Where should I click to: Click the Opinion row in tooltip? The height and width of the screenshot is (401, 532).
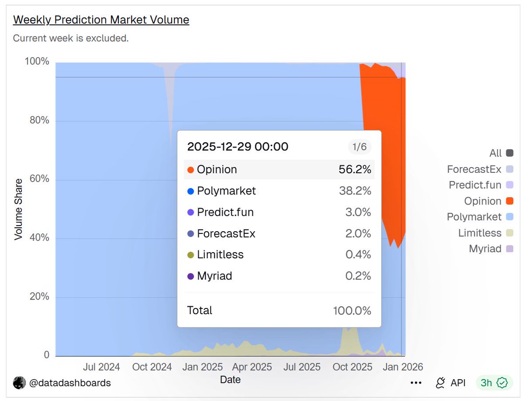click(279, 170)
